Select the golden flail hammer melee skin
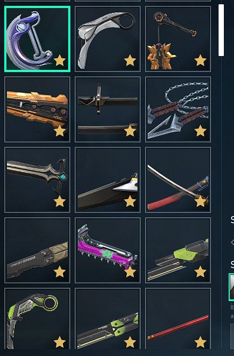 coord(178,39)
